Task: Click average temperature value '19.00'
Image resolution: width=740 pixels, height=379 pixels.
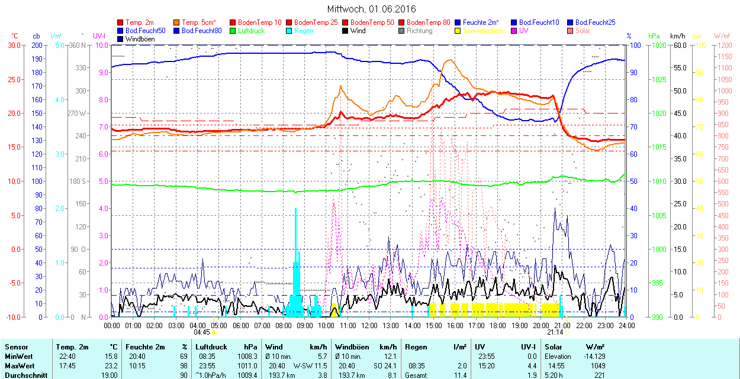Action: [x=110, y=375]
